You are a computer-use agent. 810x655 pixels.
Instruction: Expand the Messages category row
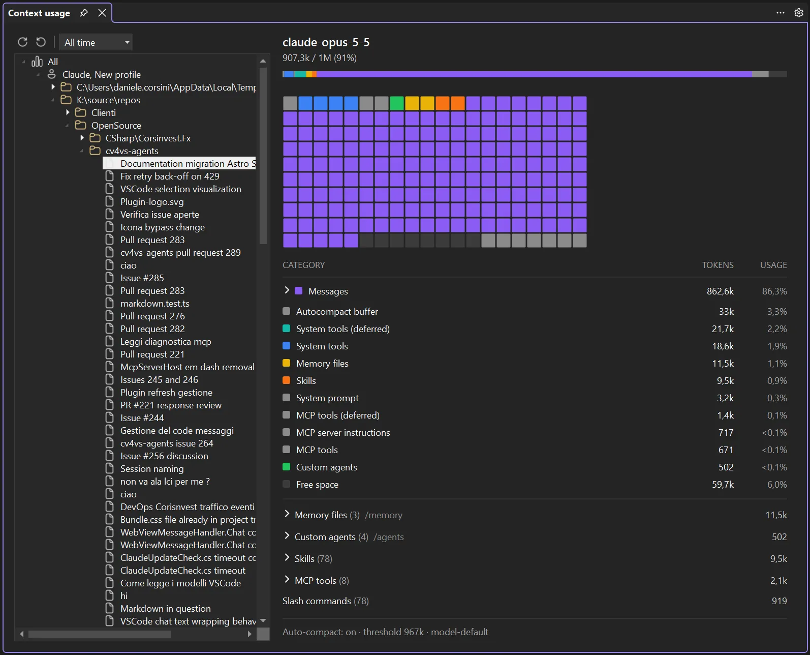coord(287,290)
